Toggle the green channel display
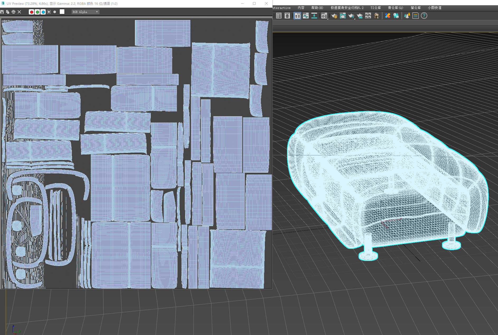Image resolution: width=498 pixels, height=335 pixels. (37, 12)
